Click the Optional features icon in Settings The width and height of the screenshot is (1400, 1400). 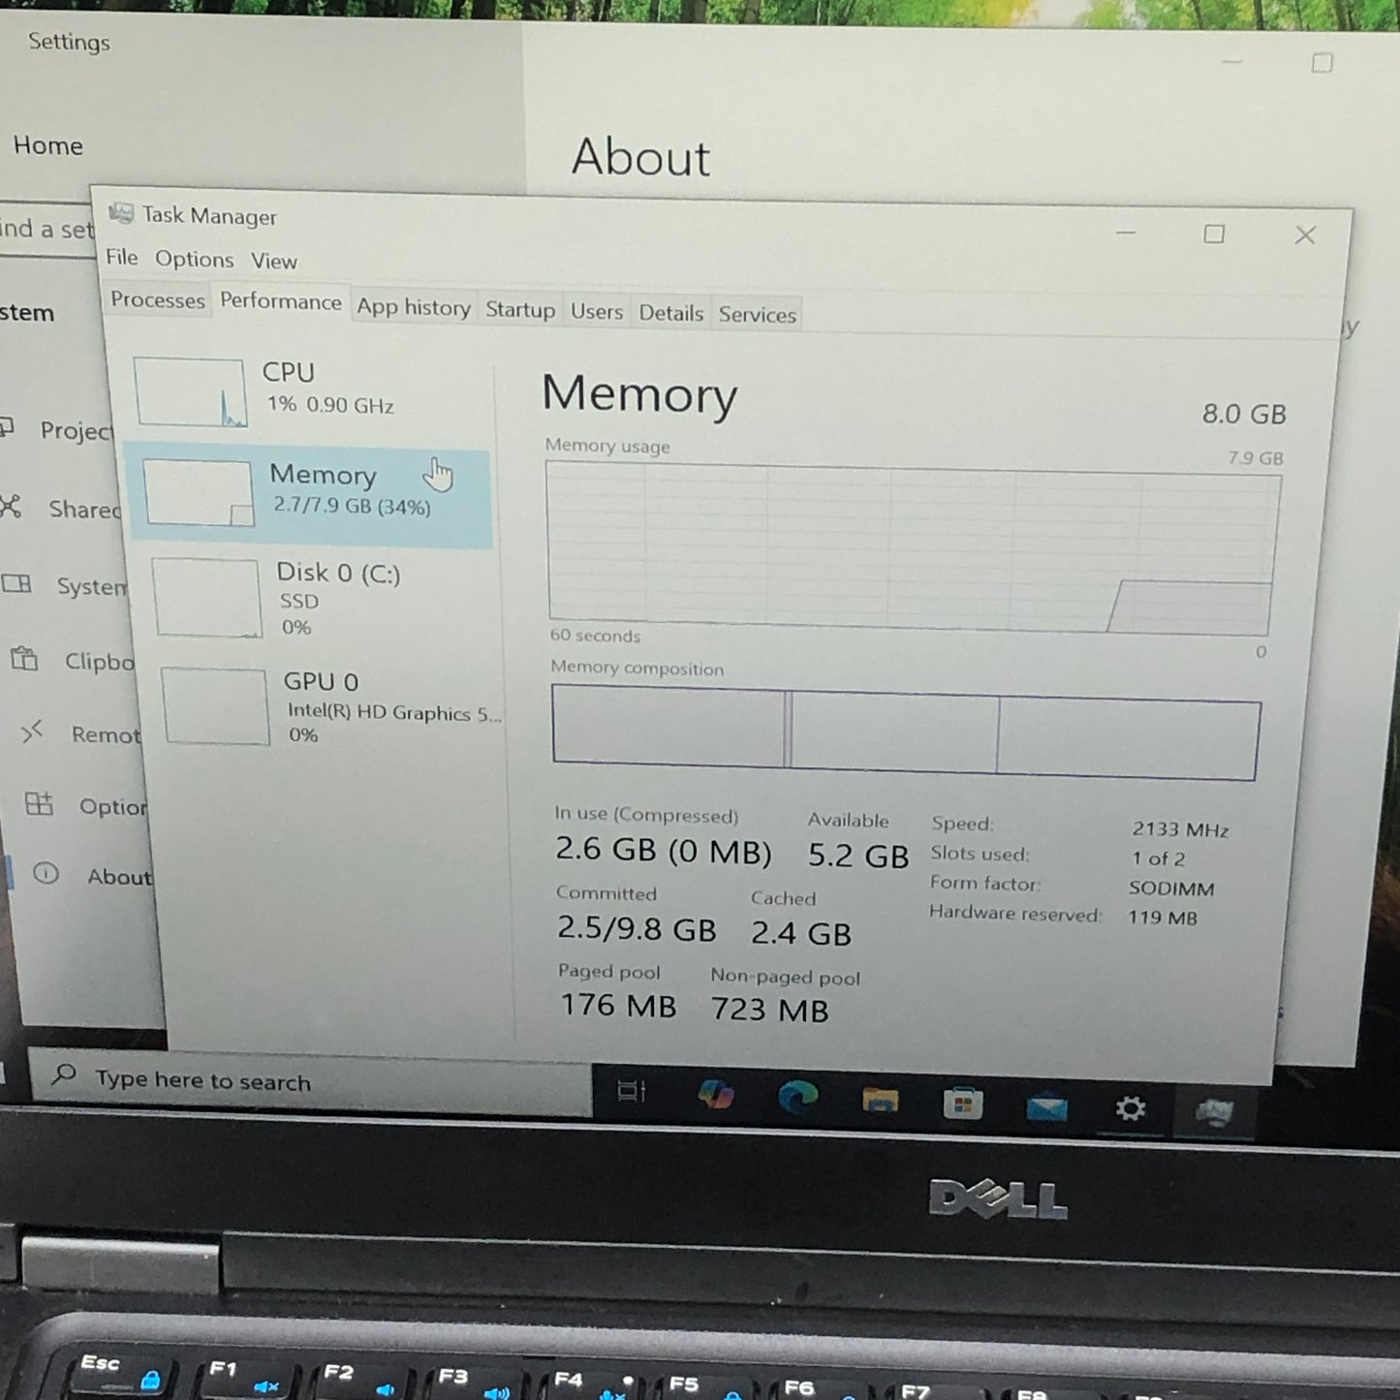39,803
